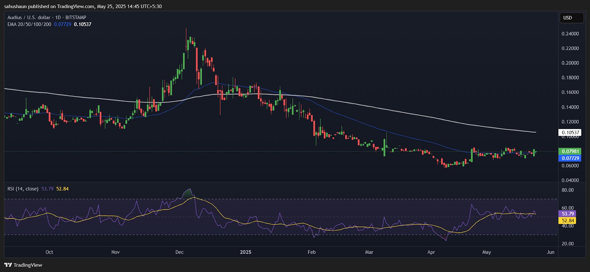590x272 pixels.
Task: Click the 0.10537 price tag on the axis
Action: pyautogui.click(x=570, y=133)
